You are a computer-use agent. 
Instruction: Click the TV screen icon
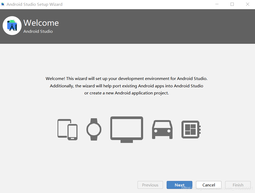tap(127, 130)
